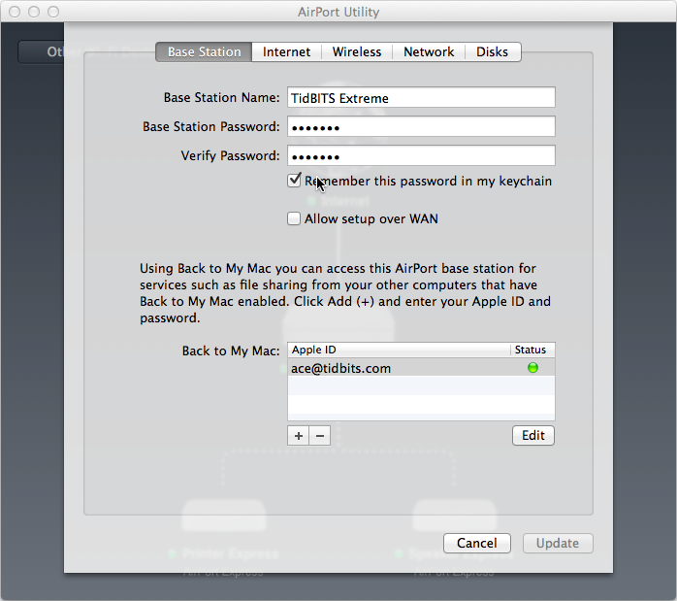This screenshot has height=601, width=677.
Task: Select the Wireless tab
Action: (357, 51)
